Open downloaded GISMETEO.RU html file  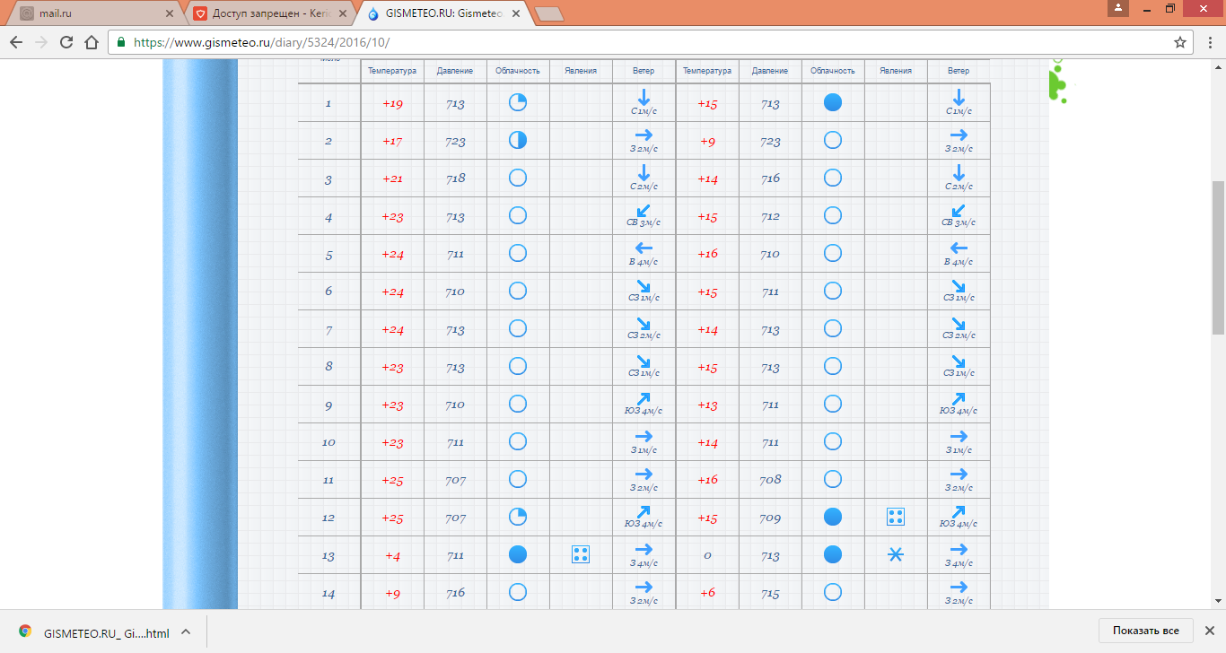click(x=95, y=632)
